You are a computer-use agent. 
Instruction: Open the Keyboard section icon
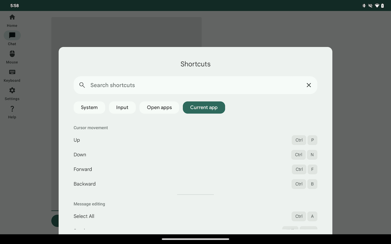coord(12,72)
